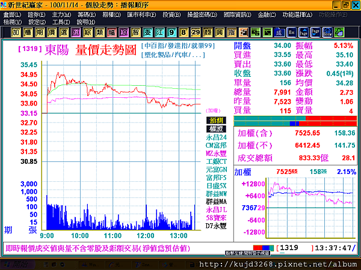
Task: Click the 價 toolbar icon
Action: (52, 32)
